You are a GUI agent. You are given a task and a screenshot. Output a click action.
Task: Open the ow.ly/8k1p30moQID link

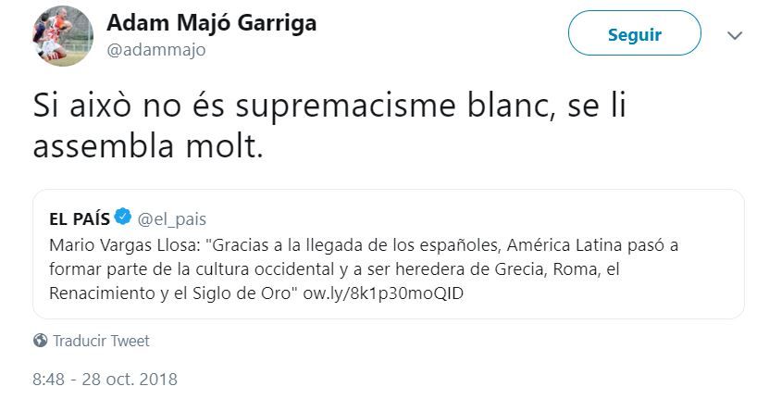tap(384, 293)
